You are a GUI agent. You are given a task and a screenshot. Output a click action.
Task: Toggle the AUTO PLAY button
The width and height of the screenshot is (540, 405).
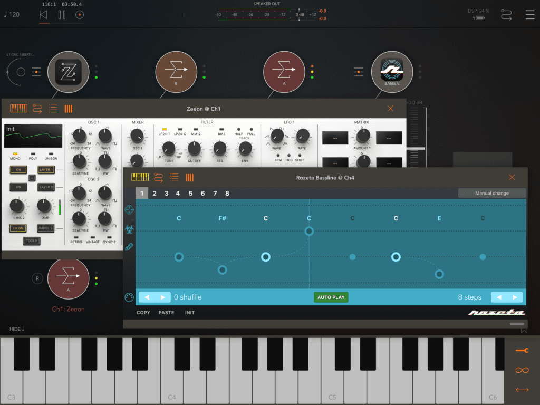coord(331,297)
